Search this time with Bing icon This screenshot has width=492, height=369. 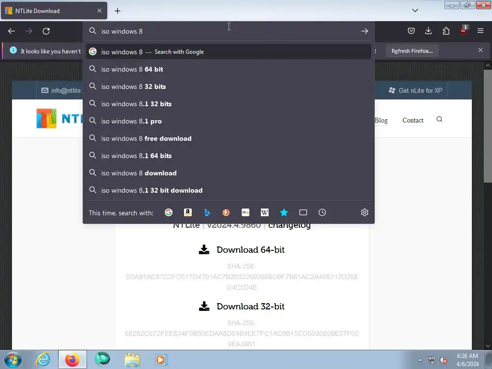coord(207,212)
